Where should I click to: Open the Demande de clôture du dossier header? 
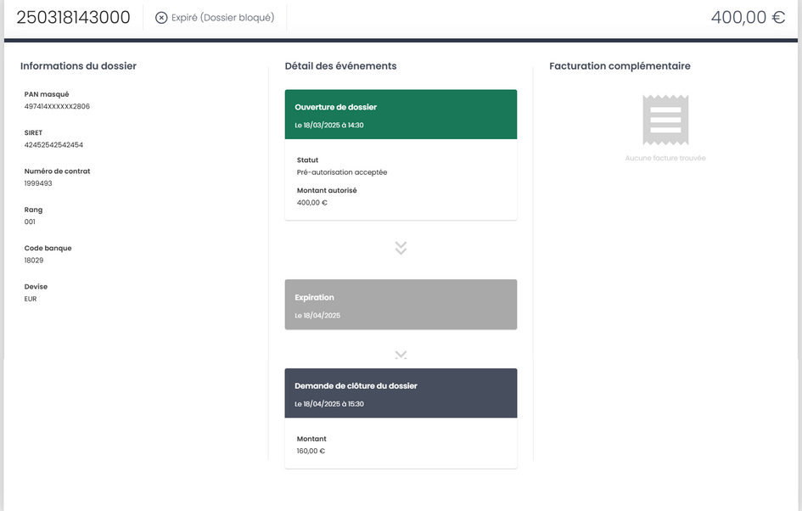[x=401, y=393]
